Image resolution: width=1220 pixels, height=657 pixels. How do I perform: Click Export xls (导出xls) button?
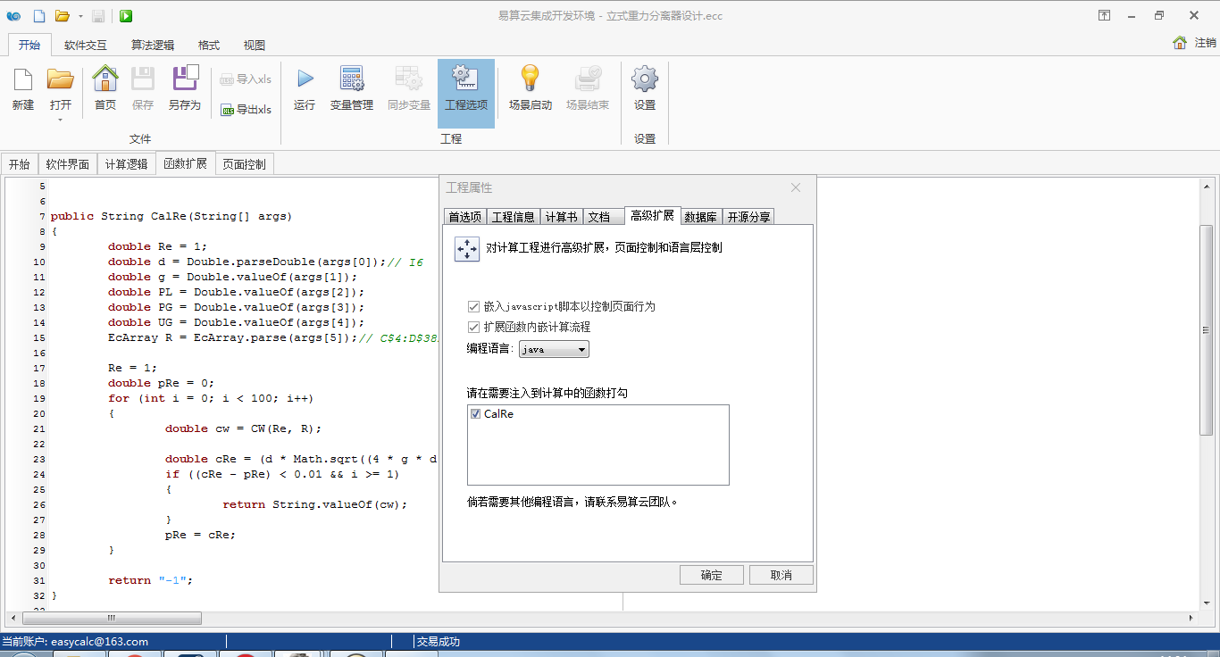pyautogui.click(x=246, y=110)
